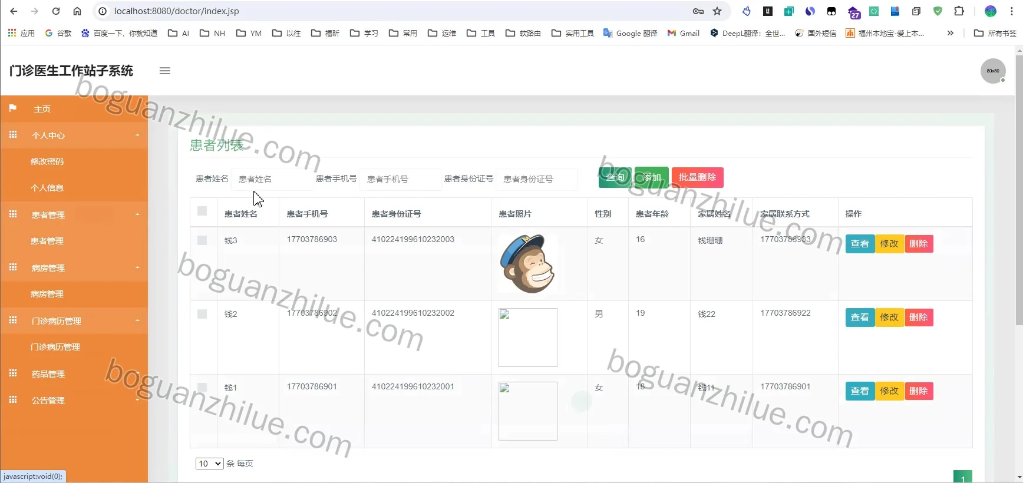Click the grid icon beside 药品管理
1023x483 pixels.
(13, 373)
